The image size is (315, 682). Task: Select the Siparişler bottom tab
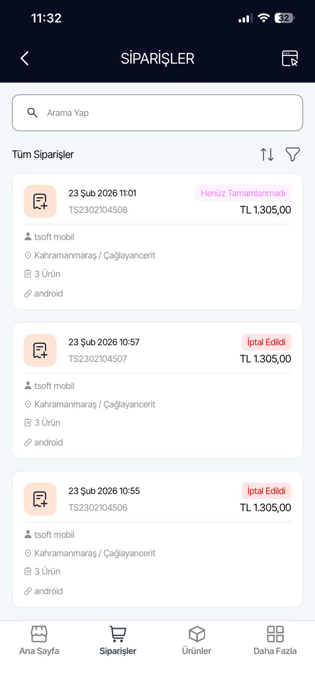coord(118,640)
